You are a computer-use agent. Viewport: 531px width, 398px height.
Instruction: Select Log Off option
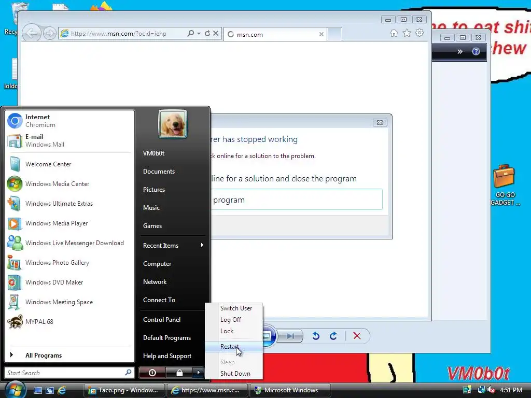[x=234, y=319]
